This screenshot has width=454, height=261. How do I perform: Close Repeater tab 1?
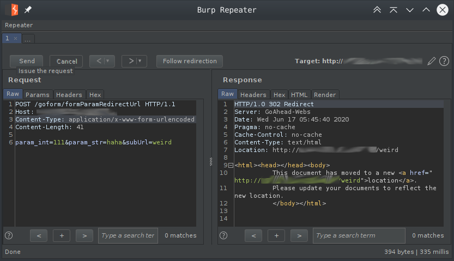[x=15, y=38]
